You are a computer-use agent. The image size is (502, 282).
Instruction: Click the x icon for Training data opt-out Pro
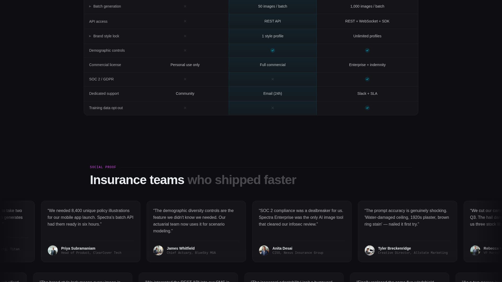tap(272, 108)
